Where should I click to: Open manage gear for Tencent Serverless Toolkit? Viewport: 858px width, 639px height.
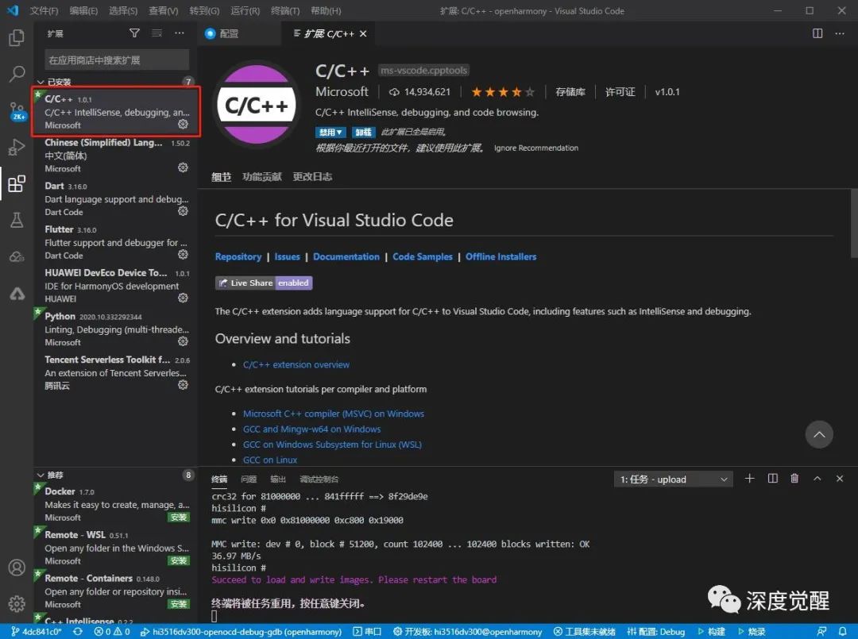click(183, 385)
